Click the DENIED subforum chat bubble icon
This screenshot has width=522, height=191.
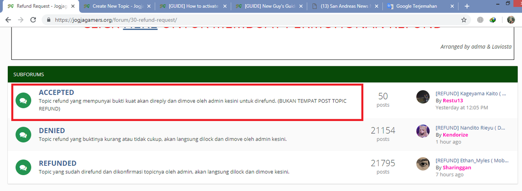23,135
